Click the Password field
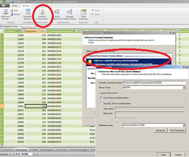The image size is (189, 157). [150, 113]
